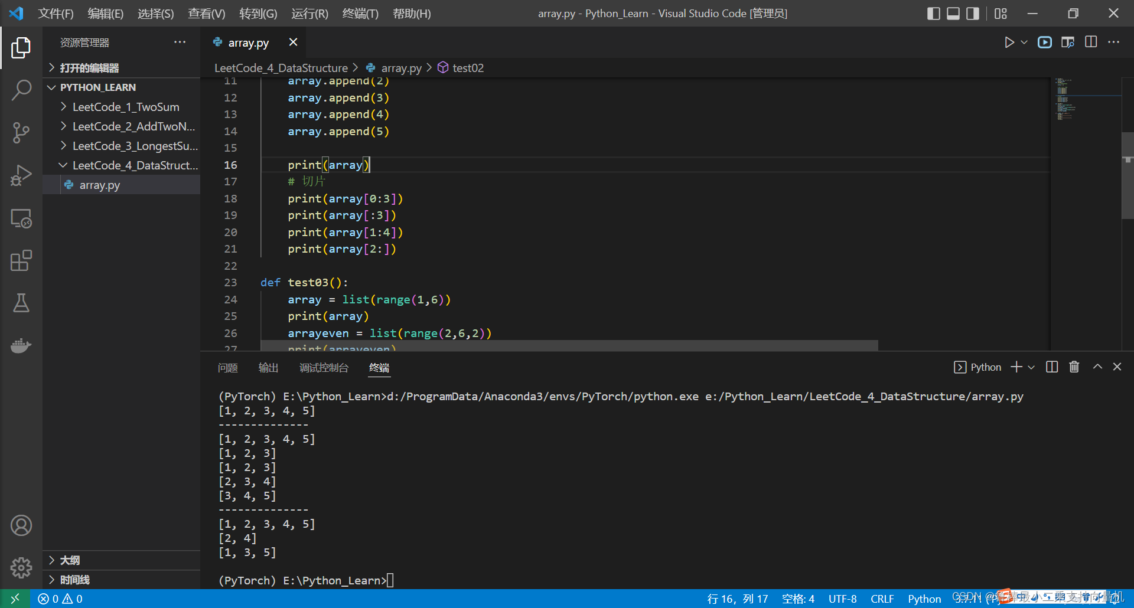This screenshot has height=608, width=1134.
Task: Click LeetCode_4_DataStructure breadcrumb
Action: (281, 68)
